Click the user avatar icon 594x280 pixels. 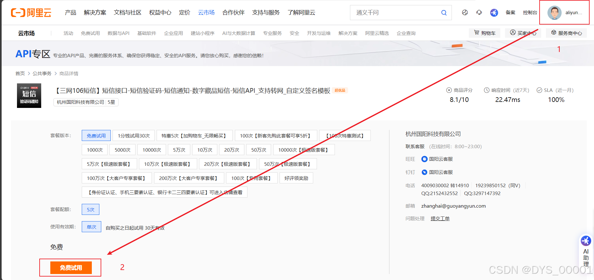(x=554, y=13)
